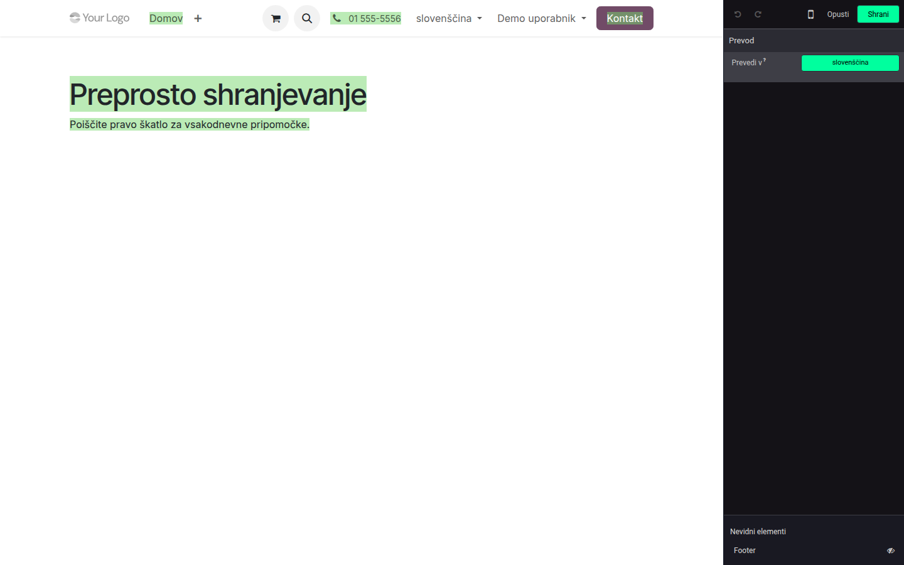Open the Domov menu item
This screenshot has height=565, width=904.
point(166,18)
